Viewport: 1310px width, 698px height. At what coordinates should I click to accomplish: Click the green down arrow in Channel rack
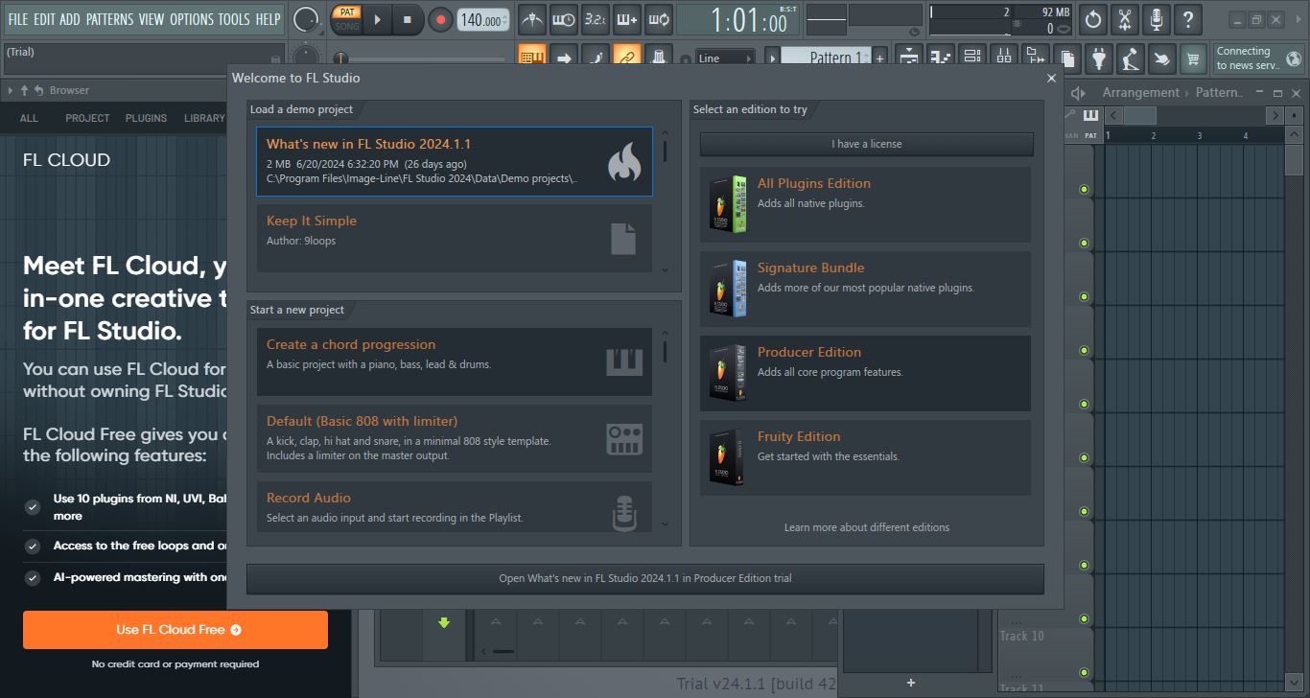click(444, 622)
